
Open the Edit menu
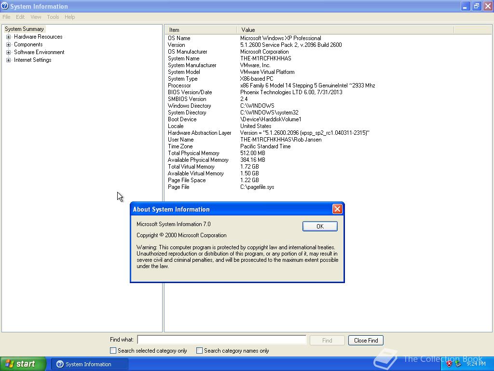coord(20,17)
